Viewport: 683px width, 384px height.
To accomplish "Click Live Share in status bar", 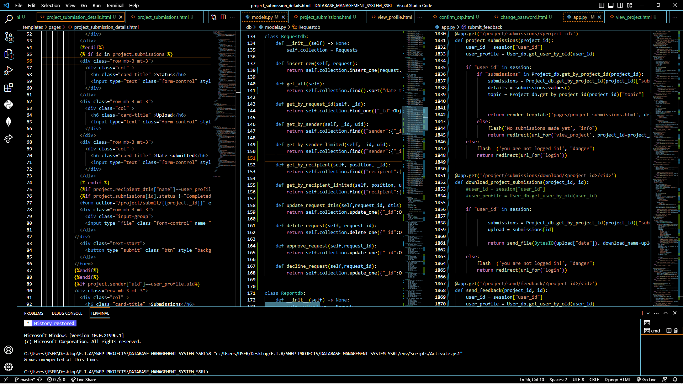I will click(x=83, y=379).
